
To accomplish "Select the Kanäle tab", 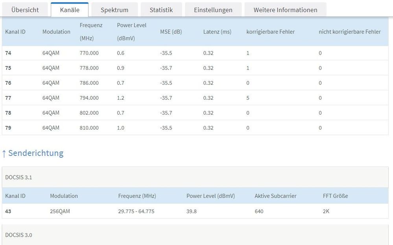I will pos(70,10).
